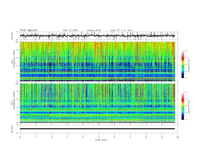The height and width of the screenshot is (154, 200).
Task: Click the "10" kHz tick of ch.2 spectrogram
Action: pos(17,84)
